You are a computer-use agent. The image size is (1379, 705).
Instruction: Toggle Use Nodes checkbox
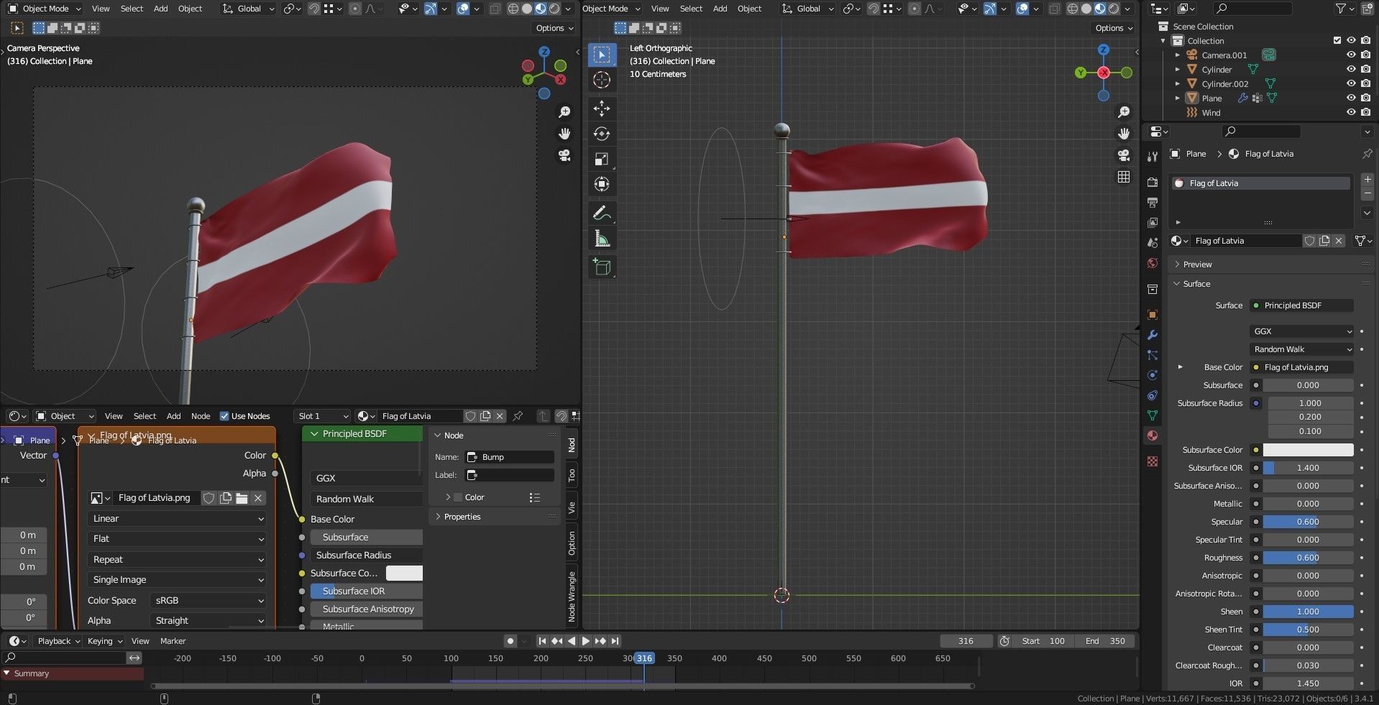pyautogui.click(x=224, y=416)
